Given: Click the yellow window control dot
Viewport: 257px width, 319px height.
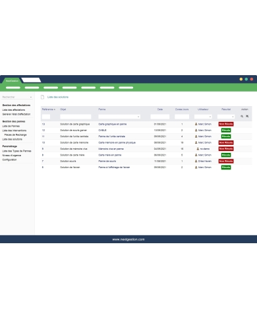Looking at the screenshot, I should click(241, 79).
